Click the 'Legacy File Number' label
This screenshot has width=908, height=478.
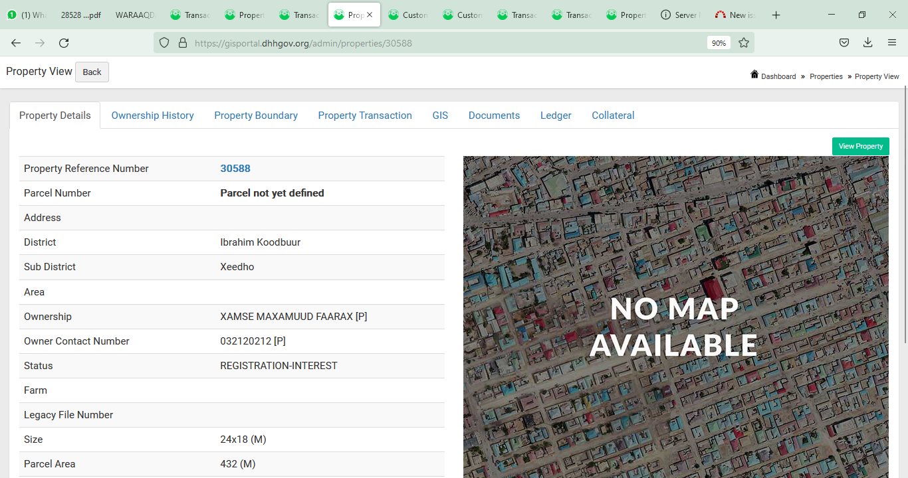[68, 415]
